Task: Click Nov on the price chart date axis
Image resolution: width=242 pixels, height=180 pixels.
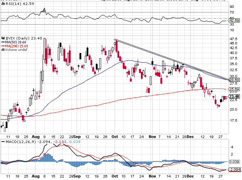Action: coord(152,137)
